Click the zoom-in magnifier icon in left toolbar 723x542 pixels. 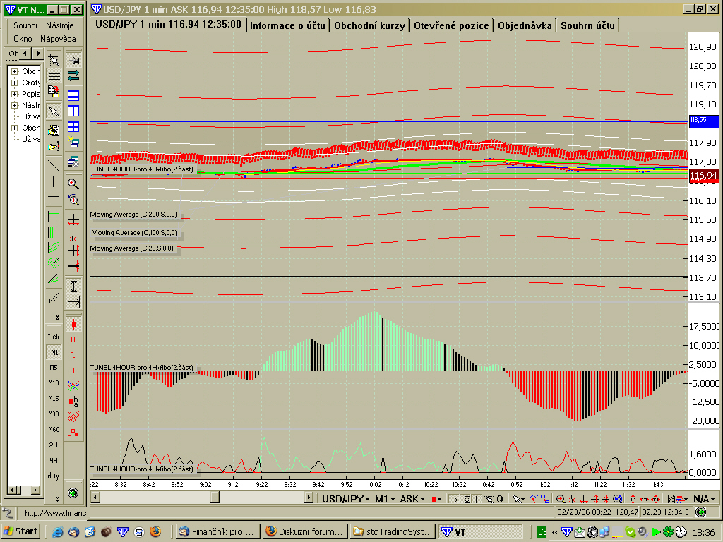coord(73,183)
